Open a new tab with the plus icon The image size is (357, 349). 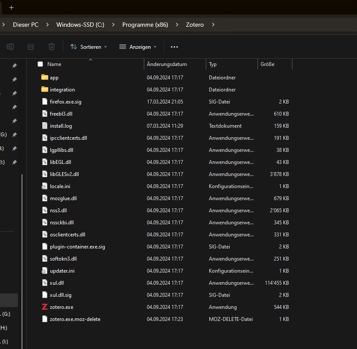pyautogui.click(x=11, y=8)
